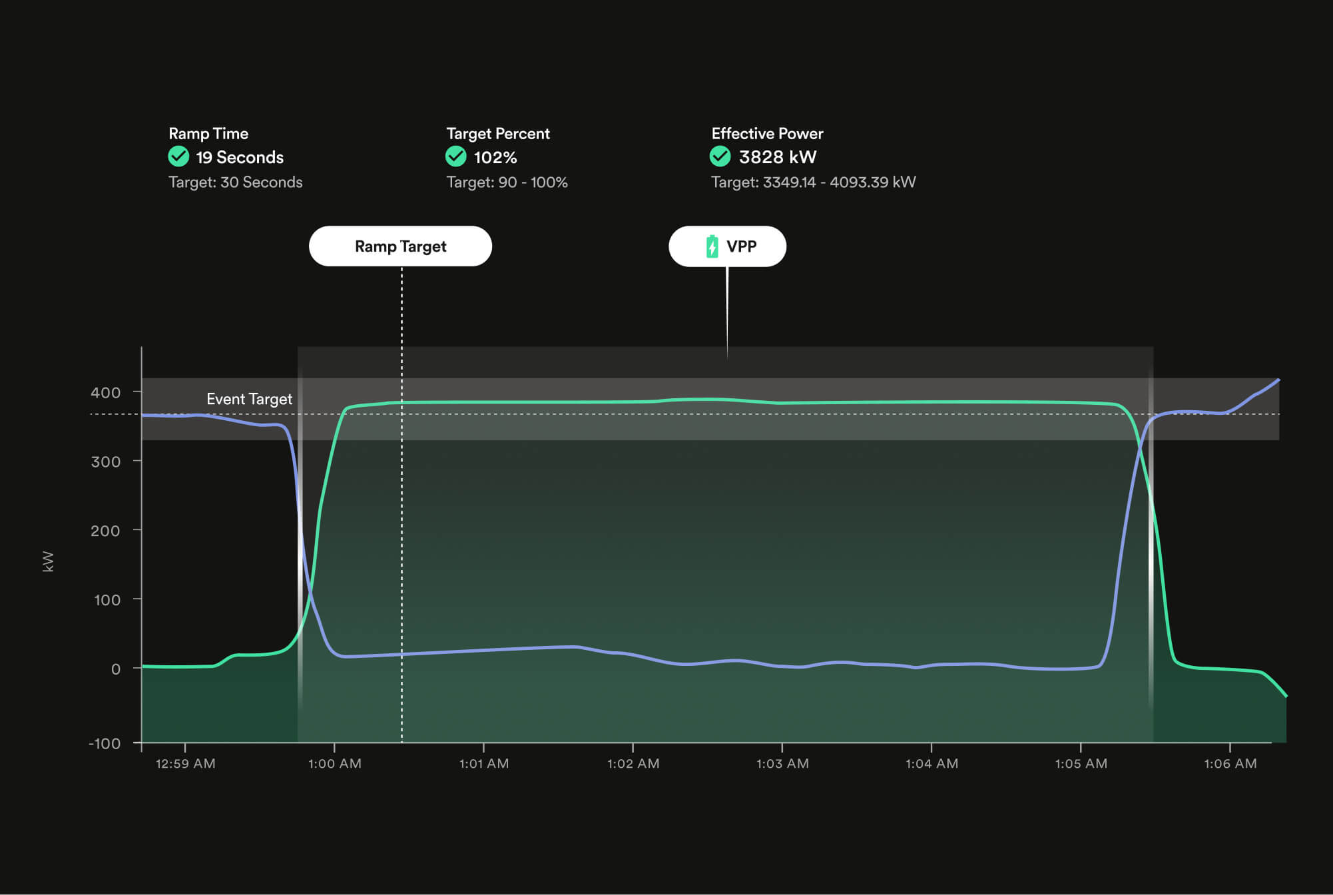Click the Target: 3349.14 - 4093.39 kW text
This screenshot has width=1333, height=895.
pos(813,182)
